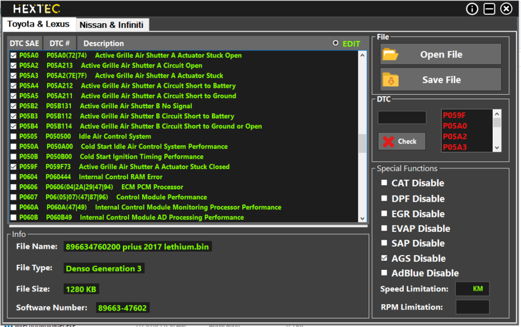The image size is (521, 327).
Task: Switch to the Nissan & Infiniti tab
Action: click(112, 25)
